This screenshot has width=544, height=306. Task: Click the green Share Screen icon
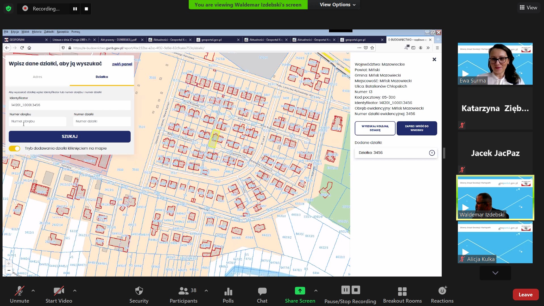300,291
